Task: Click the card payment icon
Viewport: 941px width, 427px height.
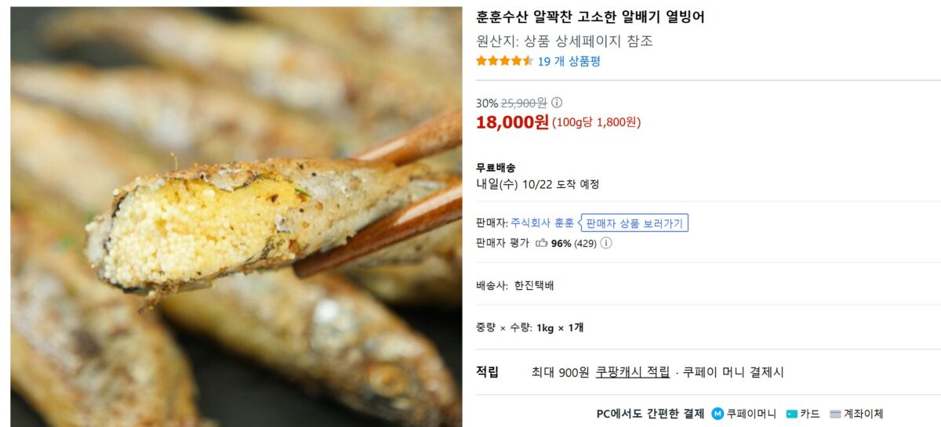Action: click(x=791, y=414)
